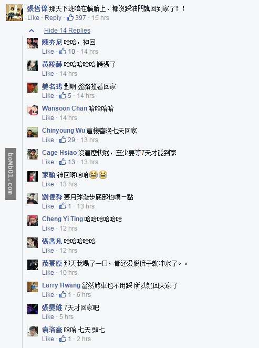Open 茂聚原's profile name link
The width and height of the screenshot is (259, 348).
pos(52,263)
